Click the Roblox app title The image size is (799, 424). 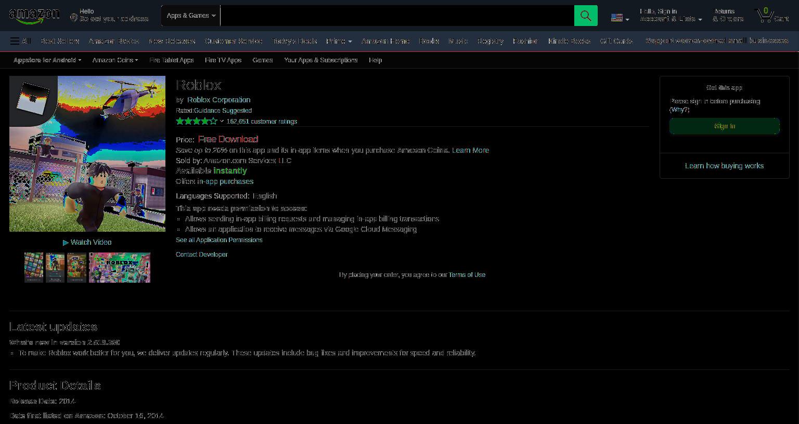click(x=199, y=85)
